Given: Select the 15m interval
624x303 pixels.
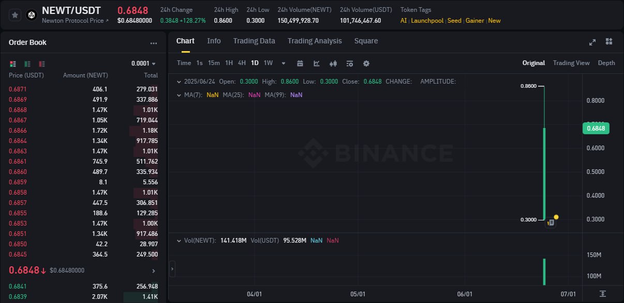Looking at the screenshot, I should coord(214,63).
